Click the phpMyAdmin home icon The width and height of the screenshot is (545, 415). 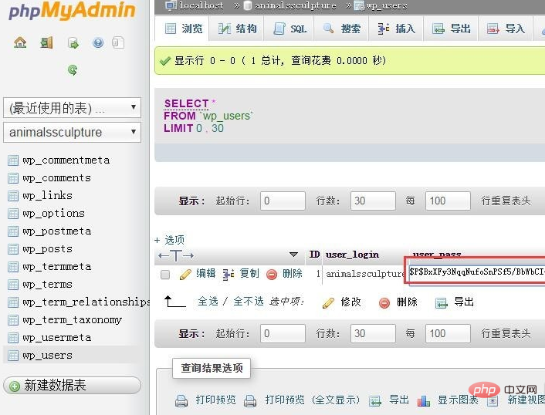[x=20, y=43]
